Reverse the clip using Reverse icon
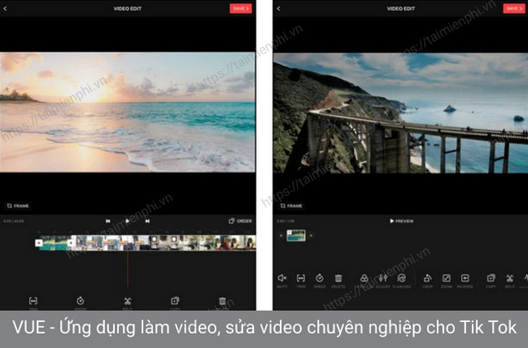 [x=466, y=278]
